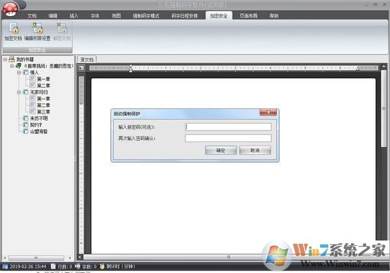Click the 再次输入密码确认 confirmation field

228,138
